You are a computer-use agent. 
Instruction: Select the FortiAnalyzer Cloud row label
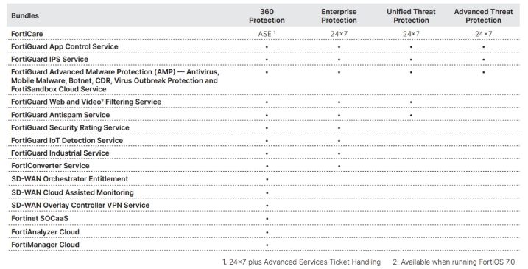point(46,232)
